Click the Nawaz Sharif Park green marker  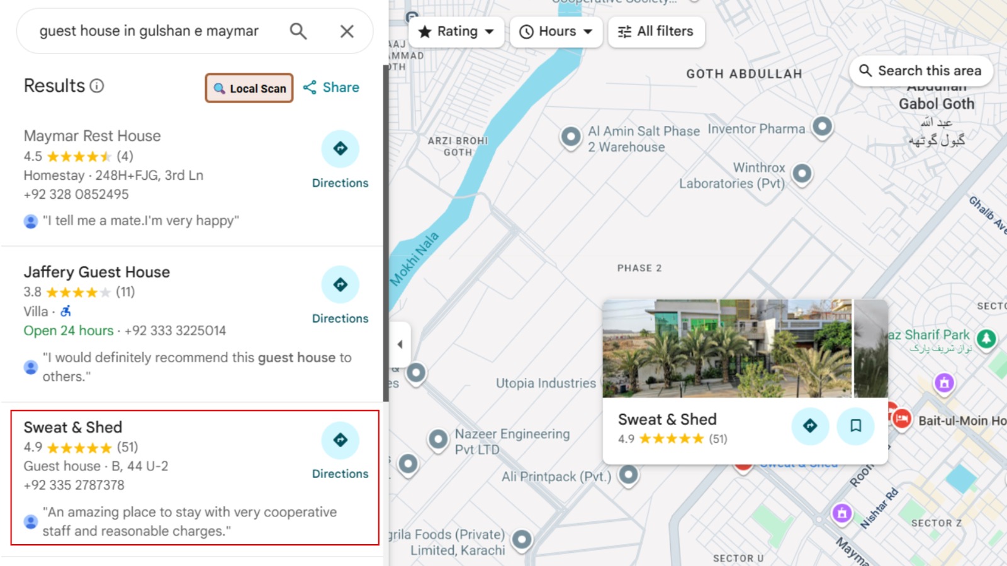point(986,339)
